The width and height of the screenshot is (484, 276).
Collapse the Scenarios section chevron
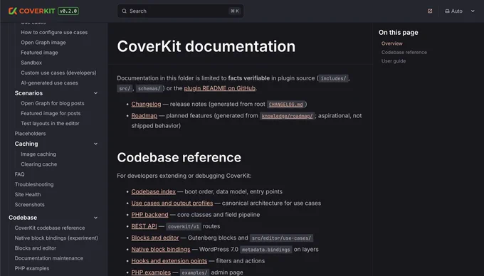[x=95, y=93]
